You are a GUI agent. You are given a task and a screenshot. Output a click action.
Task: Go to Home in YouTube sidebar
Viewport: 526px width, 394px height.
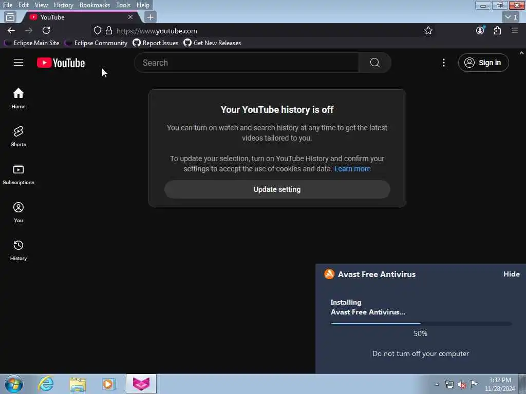tap(18, 98)
